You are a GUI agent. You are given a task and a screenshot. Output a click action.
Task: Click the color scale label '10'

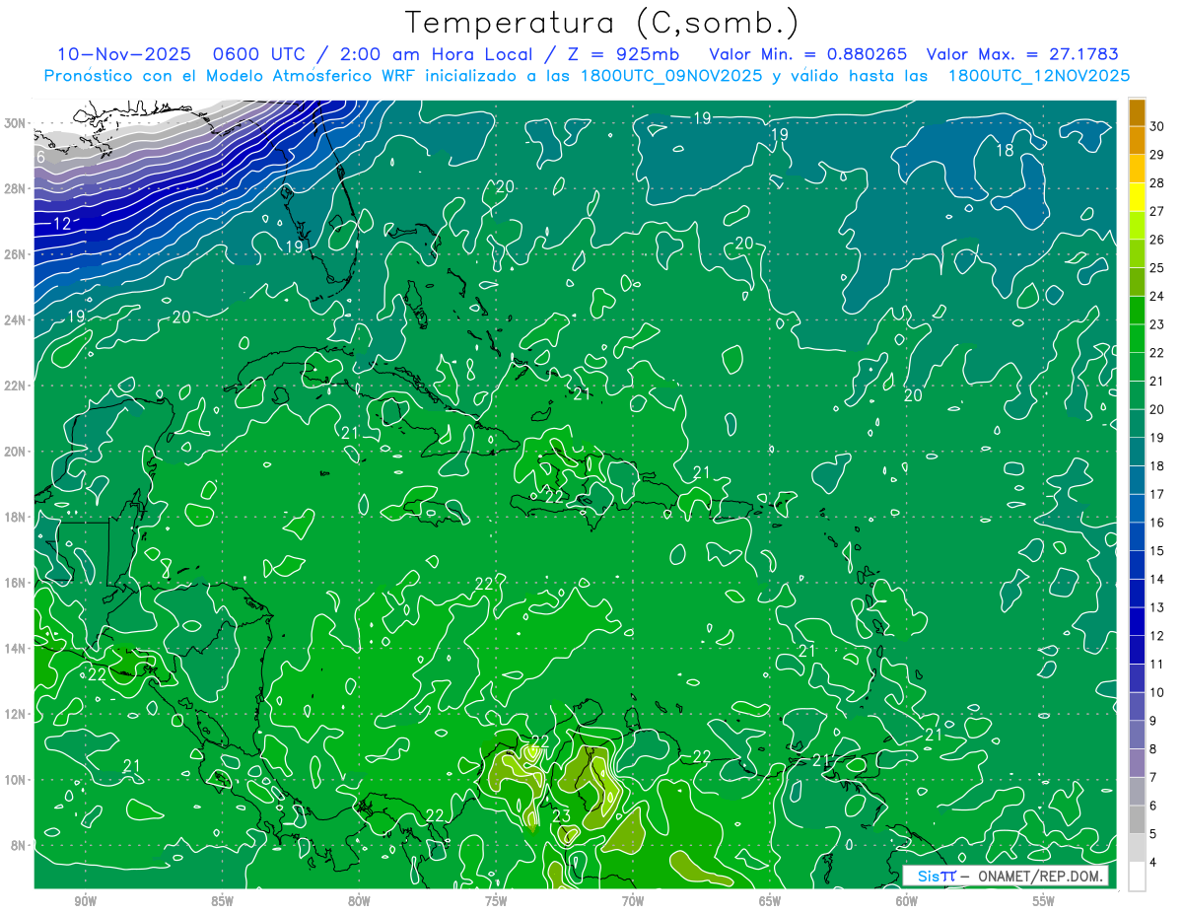1157,692
